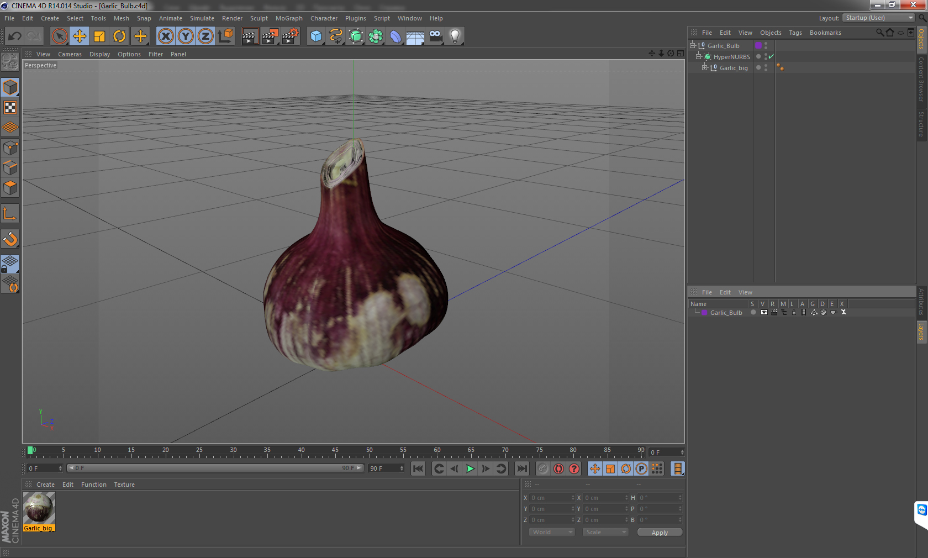
Task: Toggle the coordinate system icon
Action: click(x=225, y=36)
